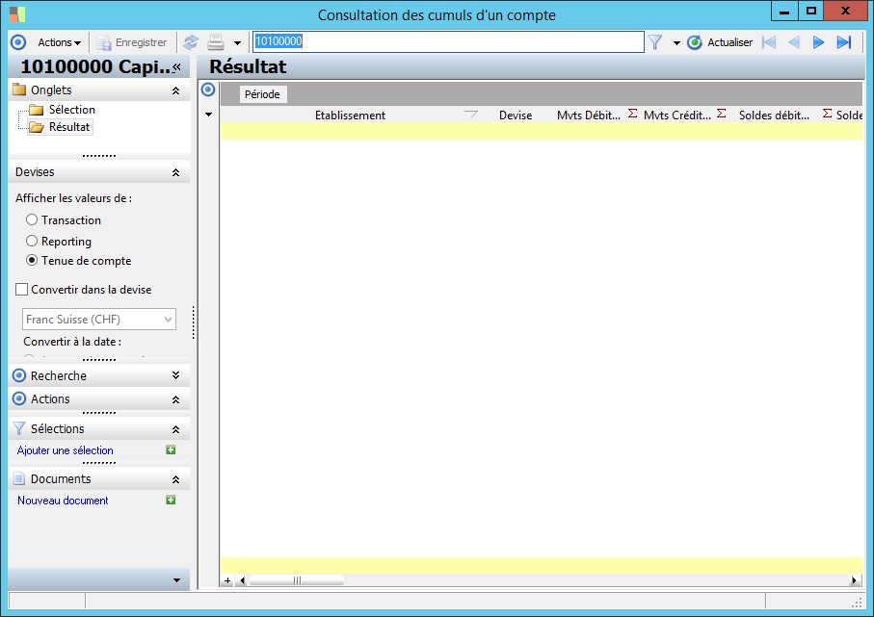
Task: Select the Sélection tree item
Action: 72,110
